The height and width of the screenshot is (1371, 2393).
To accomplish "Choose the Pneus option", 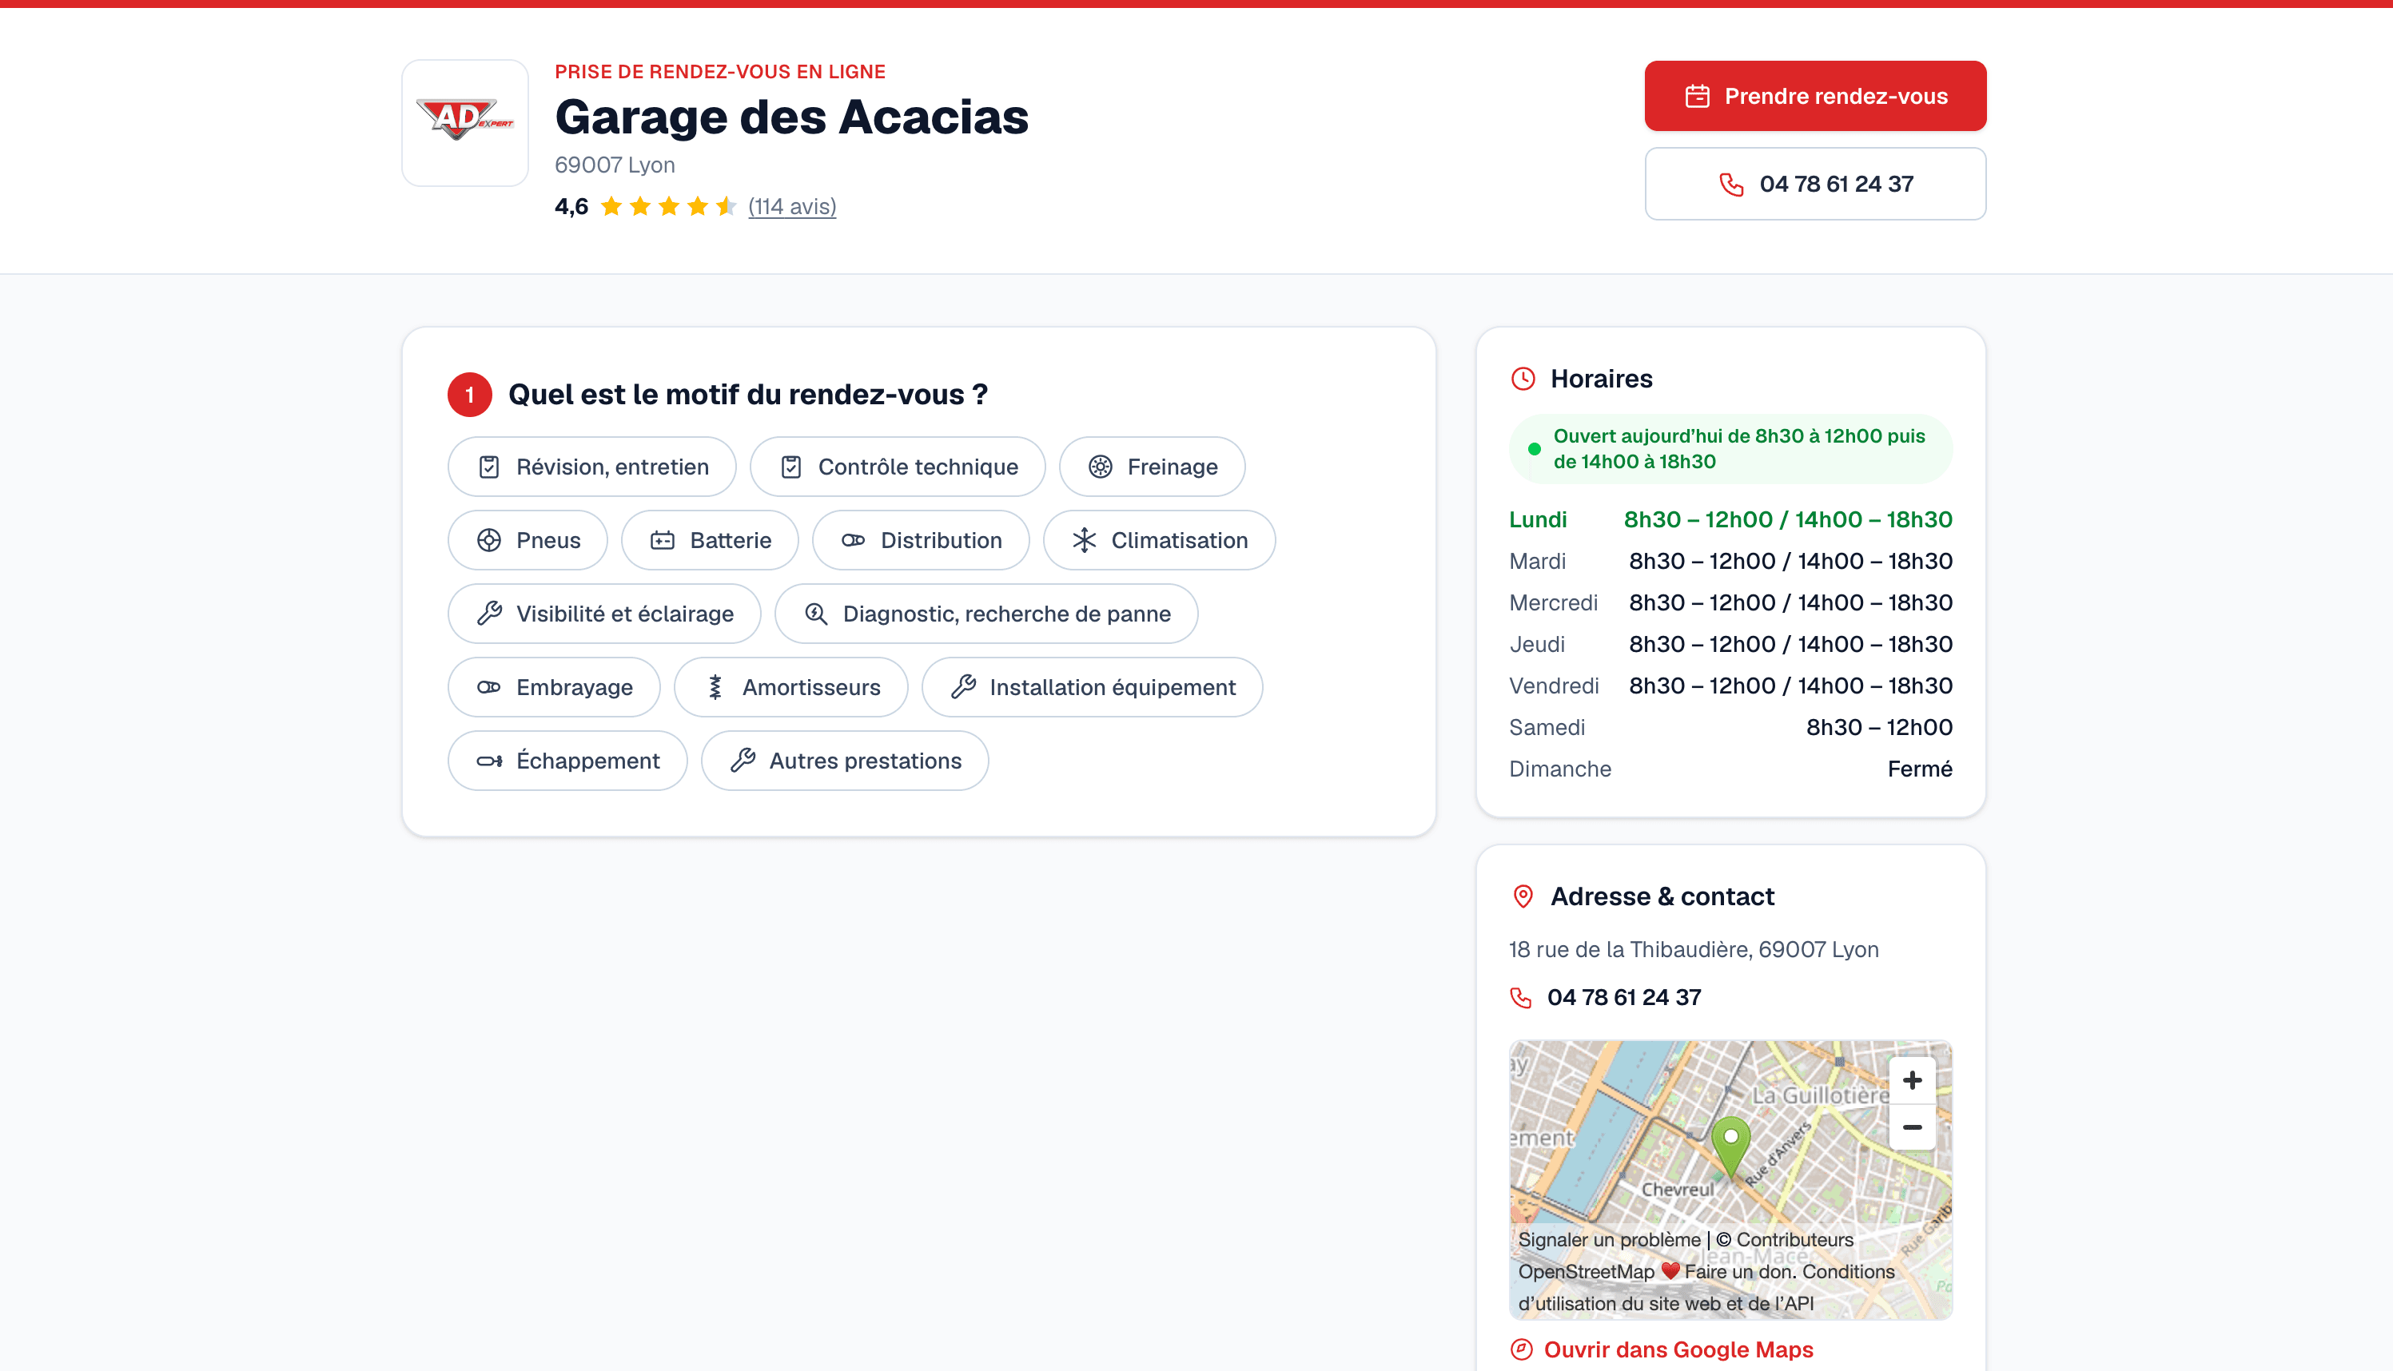I will pyautogui.click(x=528, y=540).
